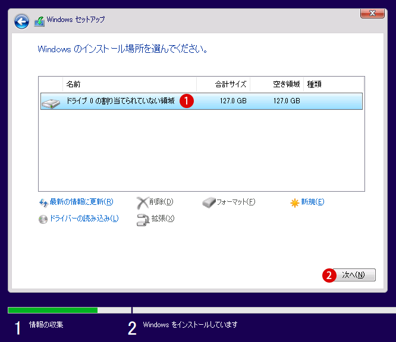This screenshot has height=342, width=396.
Task: Click the 127.0 GB total size cell
Action: (233, 101)
